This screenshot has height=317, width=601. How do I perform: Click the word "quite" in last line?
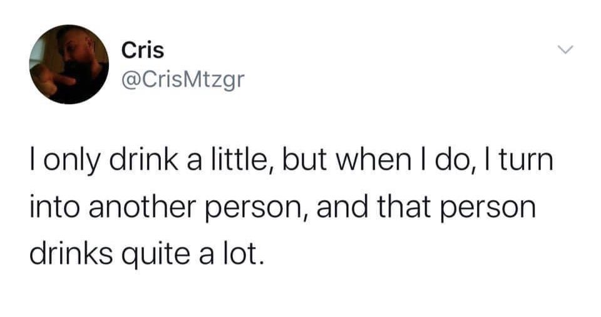pos(156,255)
